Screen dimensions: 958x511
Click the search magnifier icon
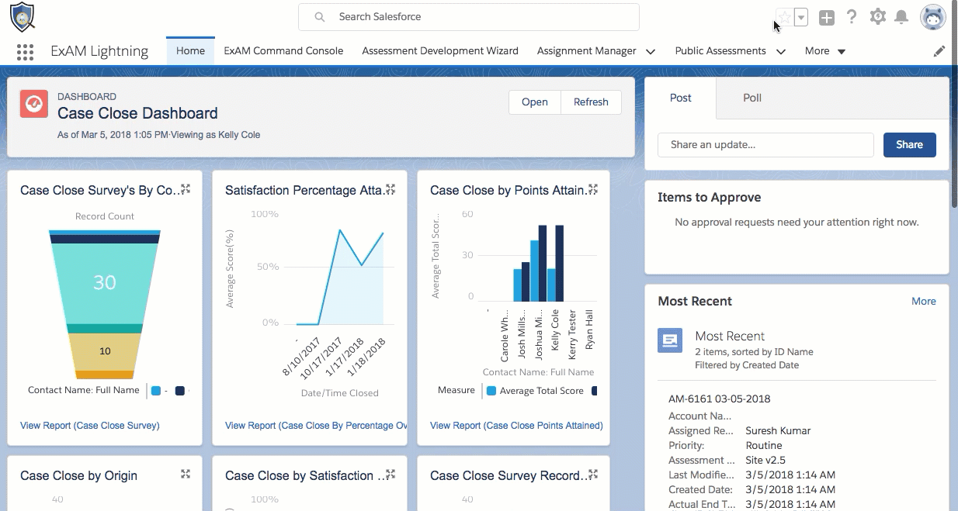coord(319,17)
